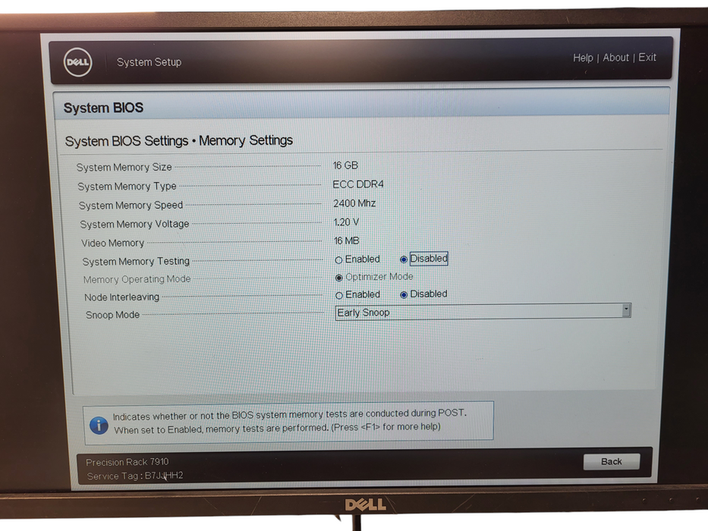Click the Node Interleaving label
The image size is (708, 531).
(x=121, y=297)
